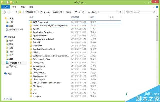Select the IME folder name

pyautogui.click(x=35, y=89)
